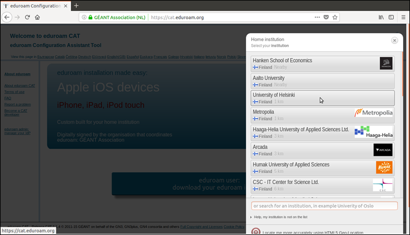Pick Haaga-Helia University of Applied Sciences
The width and height of the screenshot is (410, 235).
pos(322,132)
